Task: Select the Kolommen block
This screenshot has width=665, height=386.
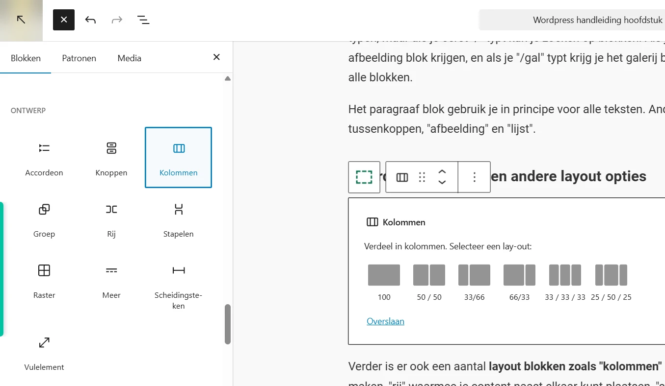Action: pos(178,157)
